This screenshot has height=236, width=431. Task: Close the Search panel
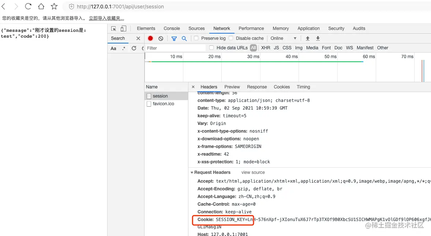[138, 38]
